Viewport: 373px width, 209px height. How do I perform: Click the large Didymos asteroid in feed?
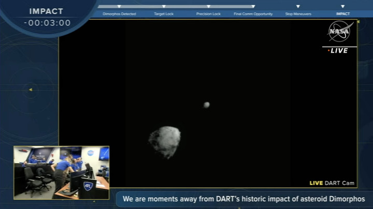coord(165,142)
